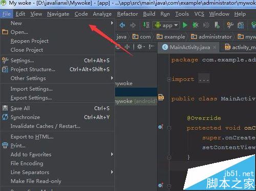256x191 pixels.
Task: Click the Forward navigation arrow
Action: click(x=133, y=25)
